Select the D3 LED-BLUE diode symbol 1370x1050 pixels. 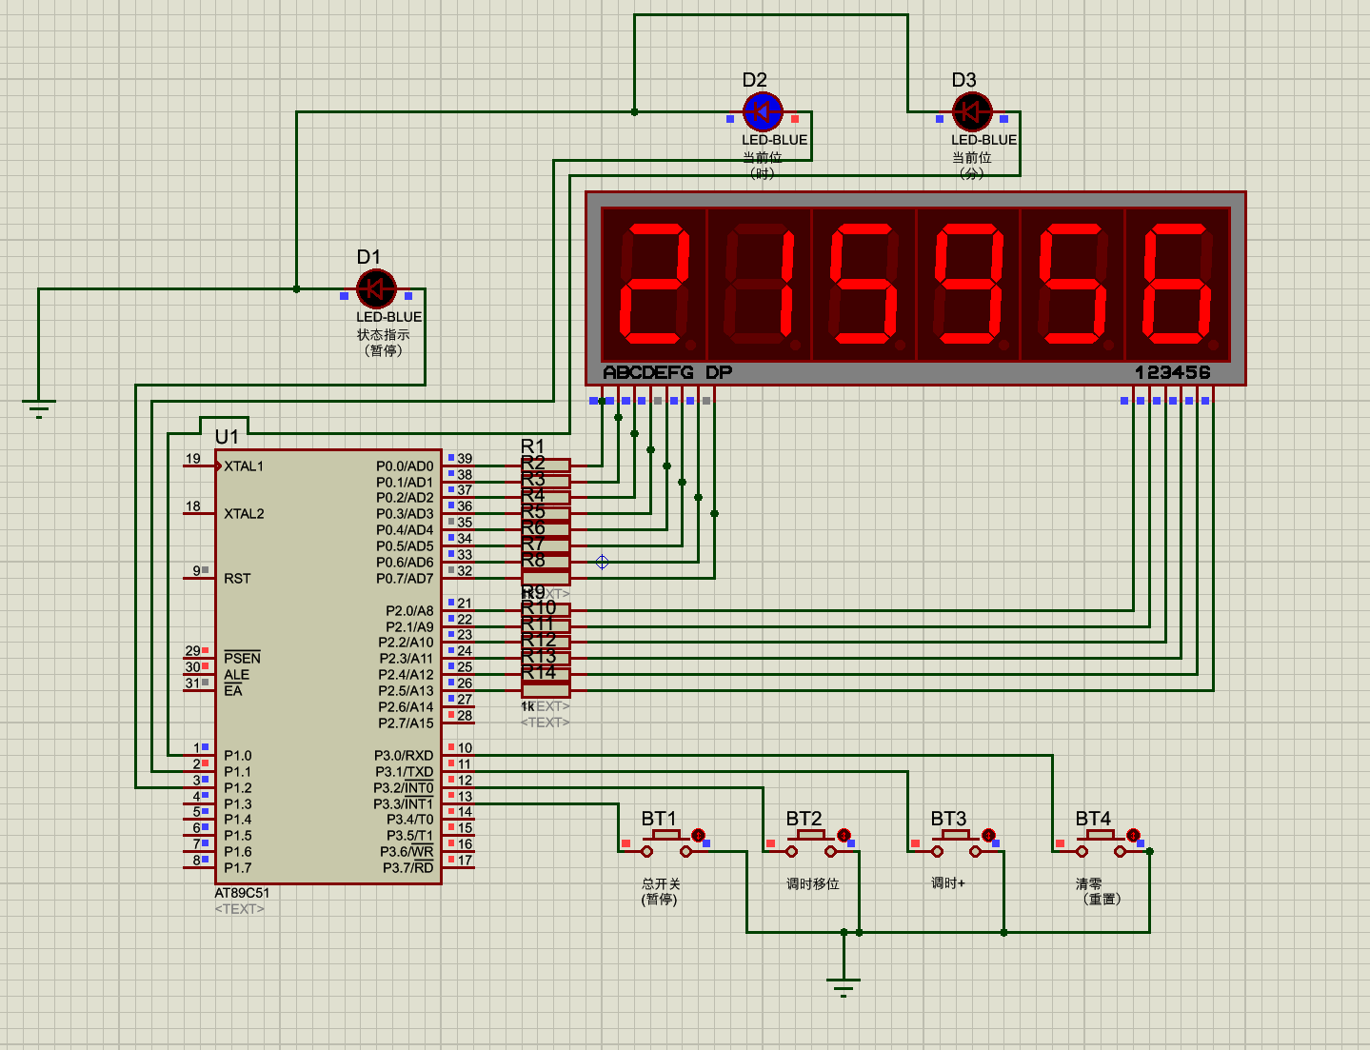[972, 112]
